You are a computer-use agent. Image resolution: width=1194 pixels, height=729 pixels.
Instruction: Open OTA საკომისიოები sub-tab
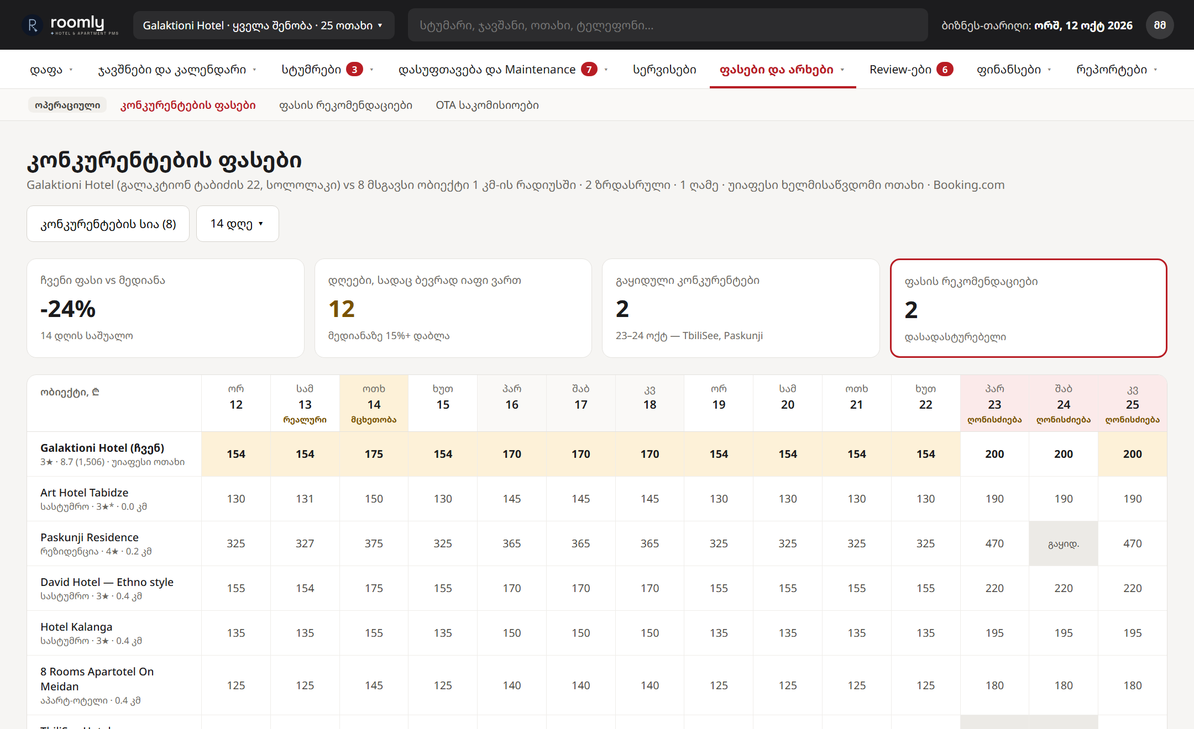click(x=487, y=105)
